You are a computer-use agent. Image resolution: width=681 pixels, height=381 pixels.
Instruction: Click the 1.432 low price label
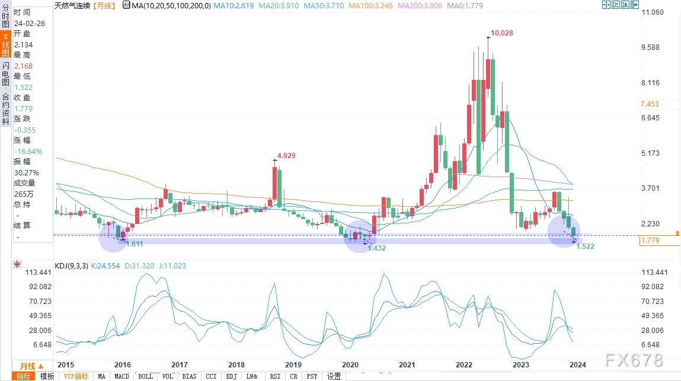click(x=376, y=248)
